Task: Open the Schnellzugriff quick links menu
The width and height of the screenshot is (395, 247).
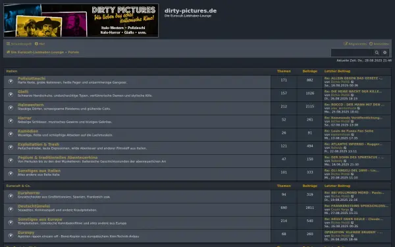Action: 19,44
